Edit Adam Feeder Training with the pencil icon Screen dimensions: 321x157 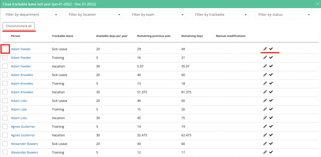[265, 57]
